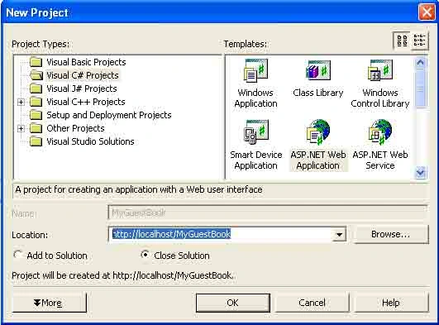
Task: Show more options with More button
Action: tap(49, 303)
